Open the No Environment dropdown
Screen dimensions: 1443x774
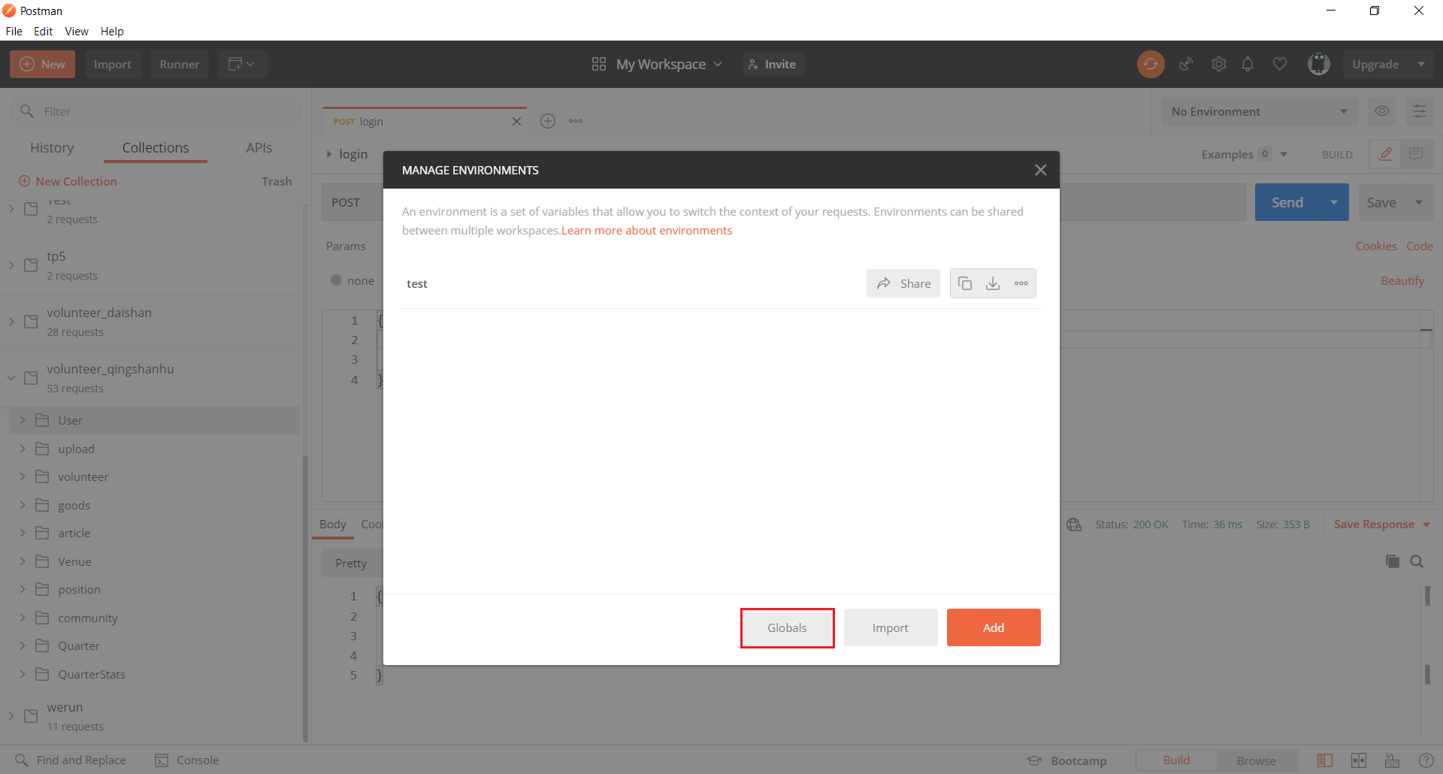pos(1260,111)
